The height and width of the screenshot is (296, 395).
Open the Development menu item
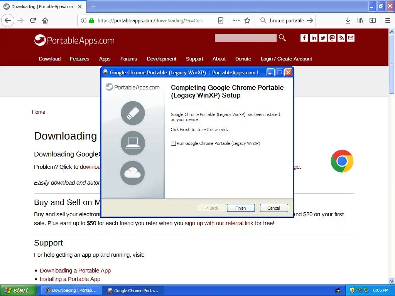pyautogui.click(x=162, y=59)
